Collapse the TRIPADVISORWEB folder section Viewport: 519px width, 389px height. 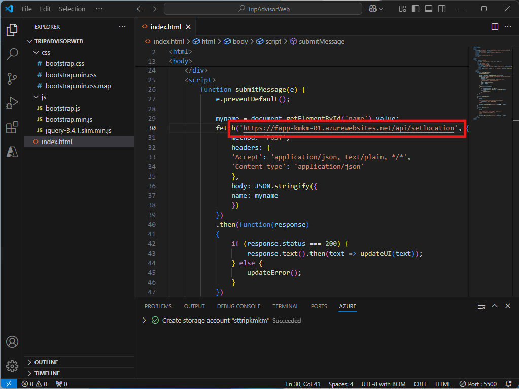pyautogui.click(x=79, y=41)
